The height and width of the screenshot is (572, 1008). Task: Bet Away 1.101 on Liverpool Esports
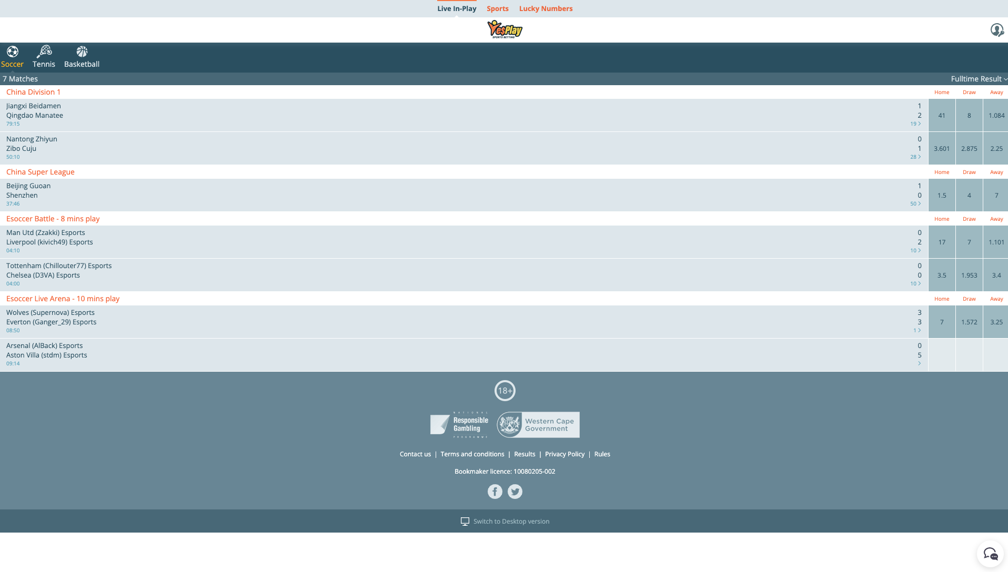point(996,242)
